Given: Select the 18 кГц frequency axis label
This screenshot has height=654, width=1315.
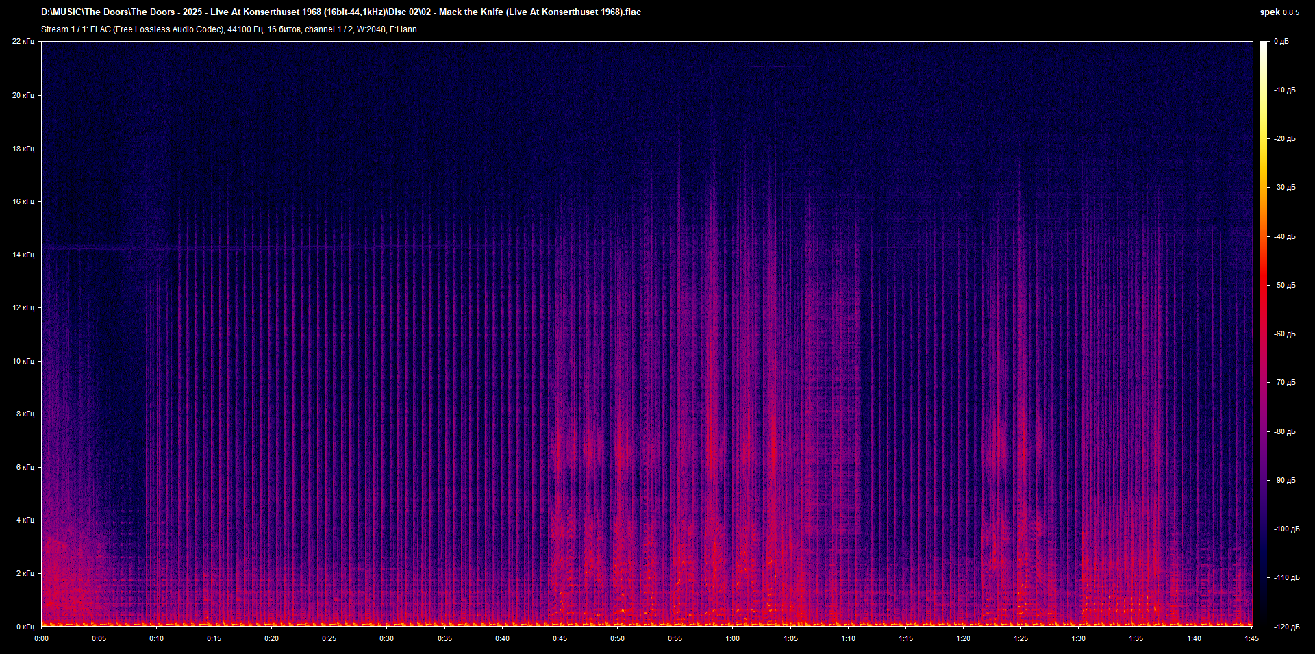Looking at the screenshot, I should coord(23,149).
